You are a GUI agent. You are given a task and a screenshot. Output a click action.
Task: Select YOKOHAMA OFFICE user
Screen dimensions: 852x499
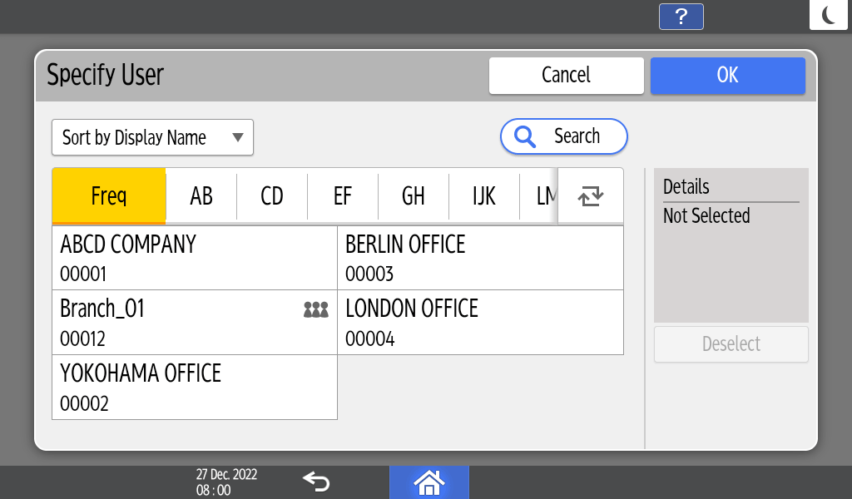tap(194, 388)
